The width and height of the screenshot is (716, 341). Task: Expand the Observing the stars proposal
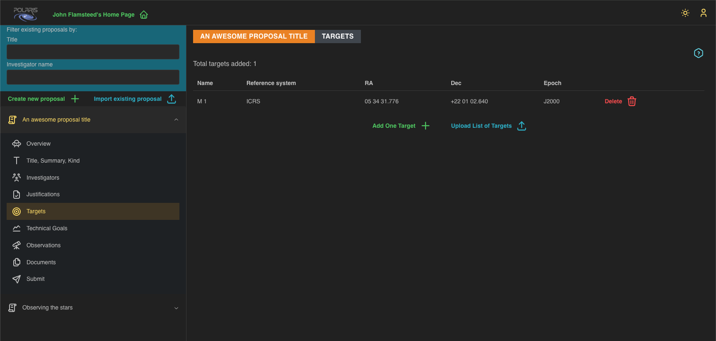[x=176, y=308]
